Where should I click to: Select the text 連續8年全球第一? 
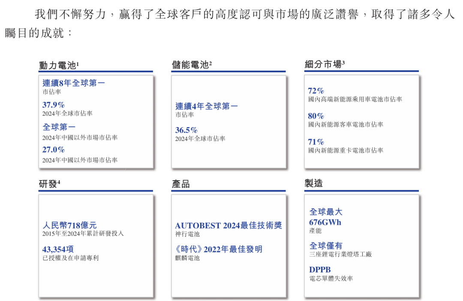(x=74, y=83)
